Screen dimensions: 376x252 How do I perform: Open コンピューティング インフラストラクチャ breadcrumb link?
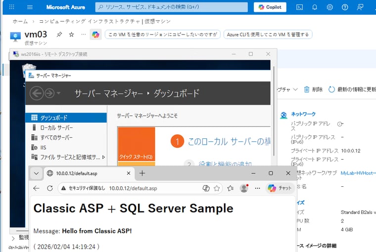pos(89,21)
